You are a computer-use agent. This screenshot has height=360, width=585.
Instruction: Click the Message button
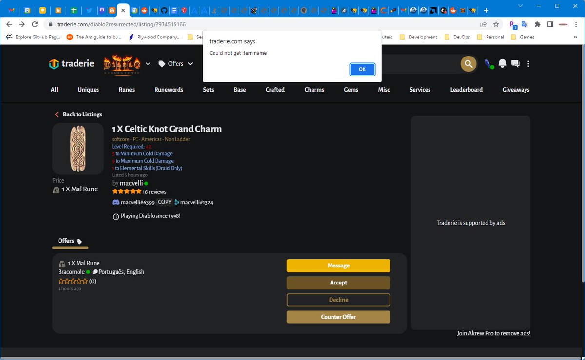[x=338, y=265]
